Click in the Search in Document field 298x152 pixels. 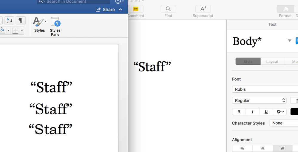[x=73, y=2]
